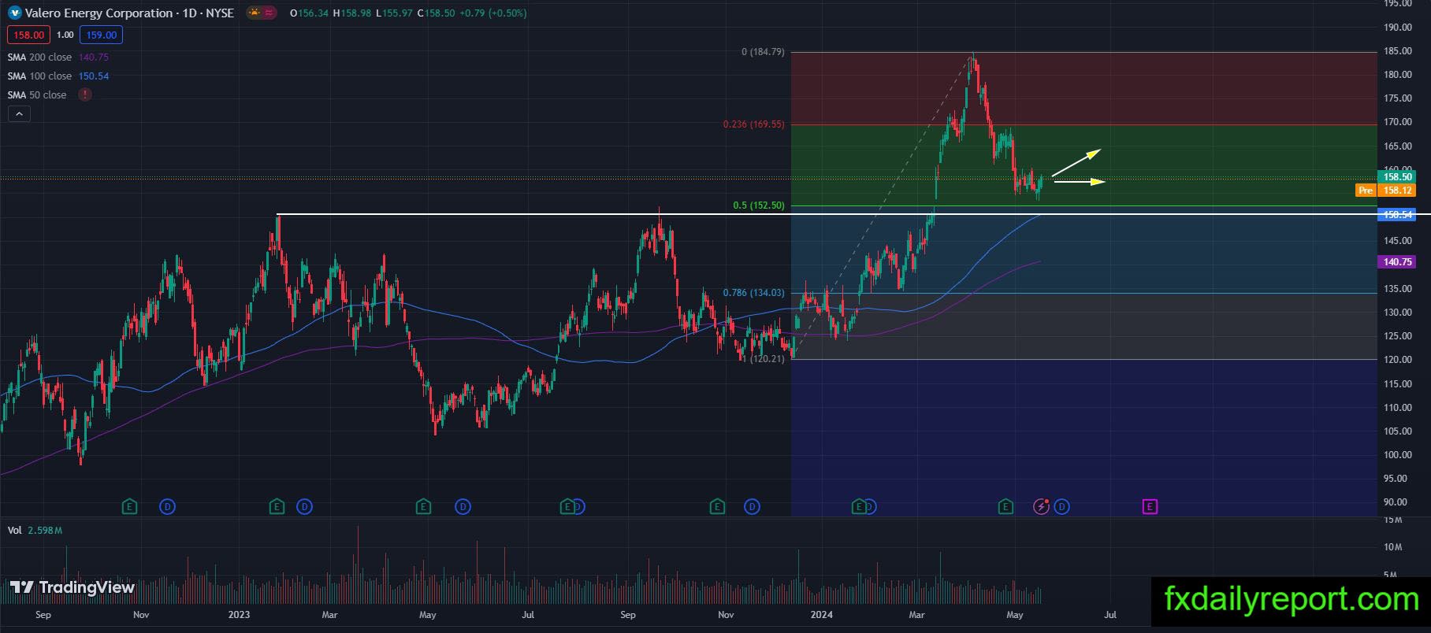Image resolution: width=1431 pixels, height=633 pixels.
Task: Click the Fibonacci label "0.236 (169.55)"
Action: click(x=754, y=124)
